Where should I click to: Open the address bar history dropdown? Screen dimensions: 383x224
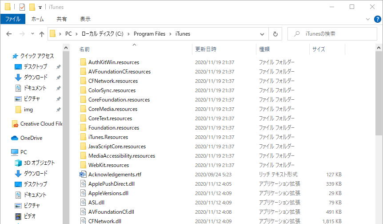[262, 34]
